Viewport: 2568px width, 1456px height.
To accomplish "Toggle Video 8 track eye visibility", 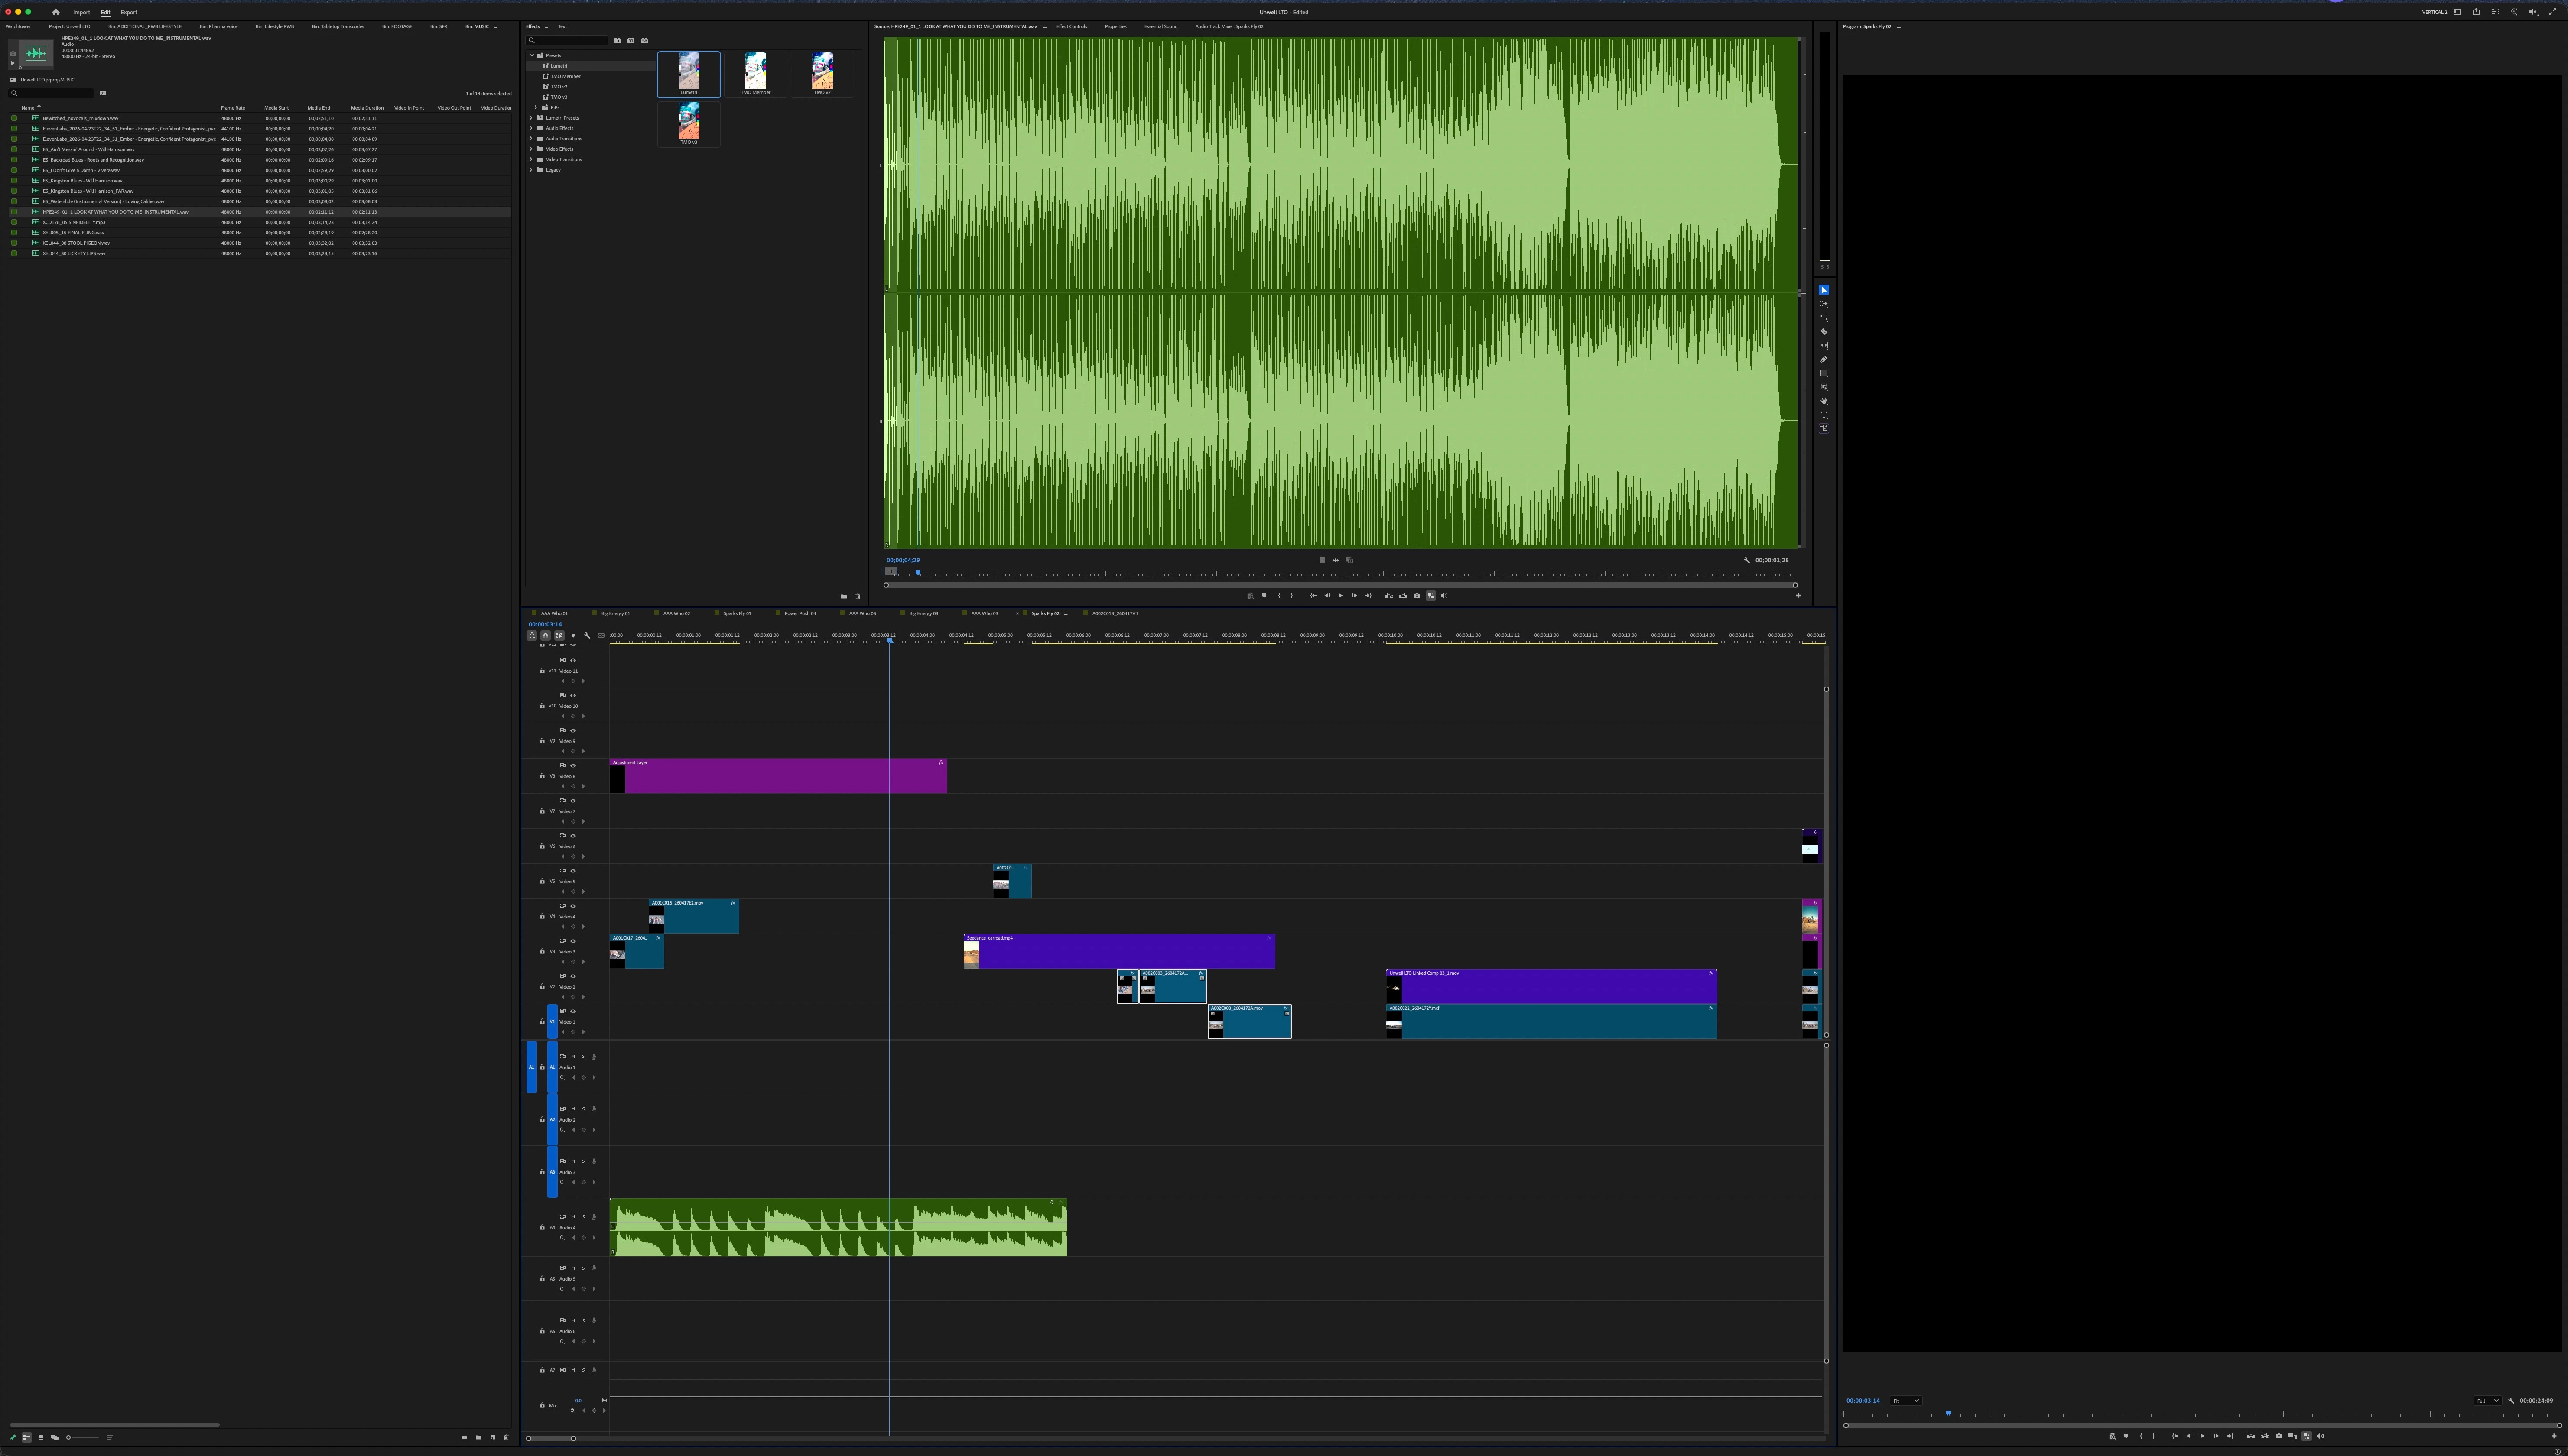I will point(573,766).
